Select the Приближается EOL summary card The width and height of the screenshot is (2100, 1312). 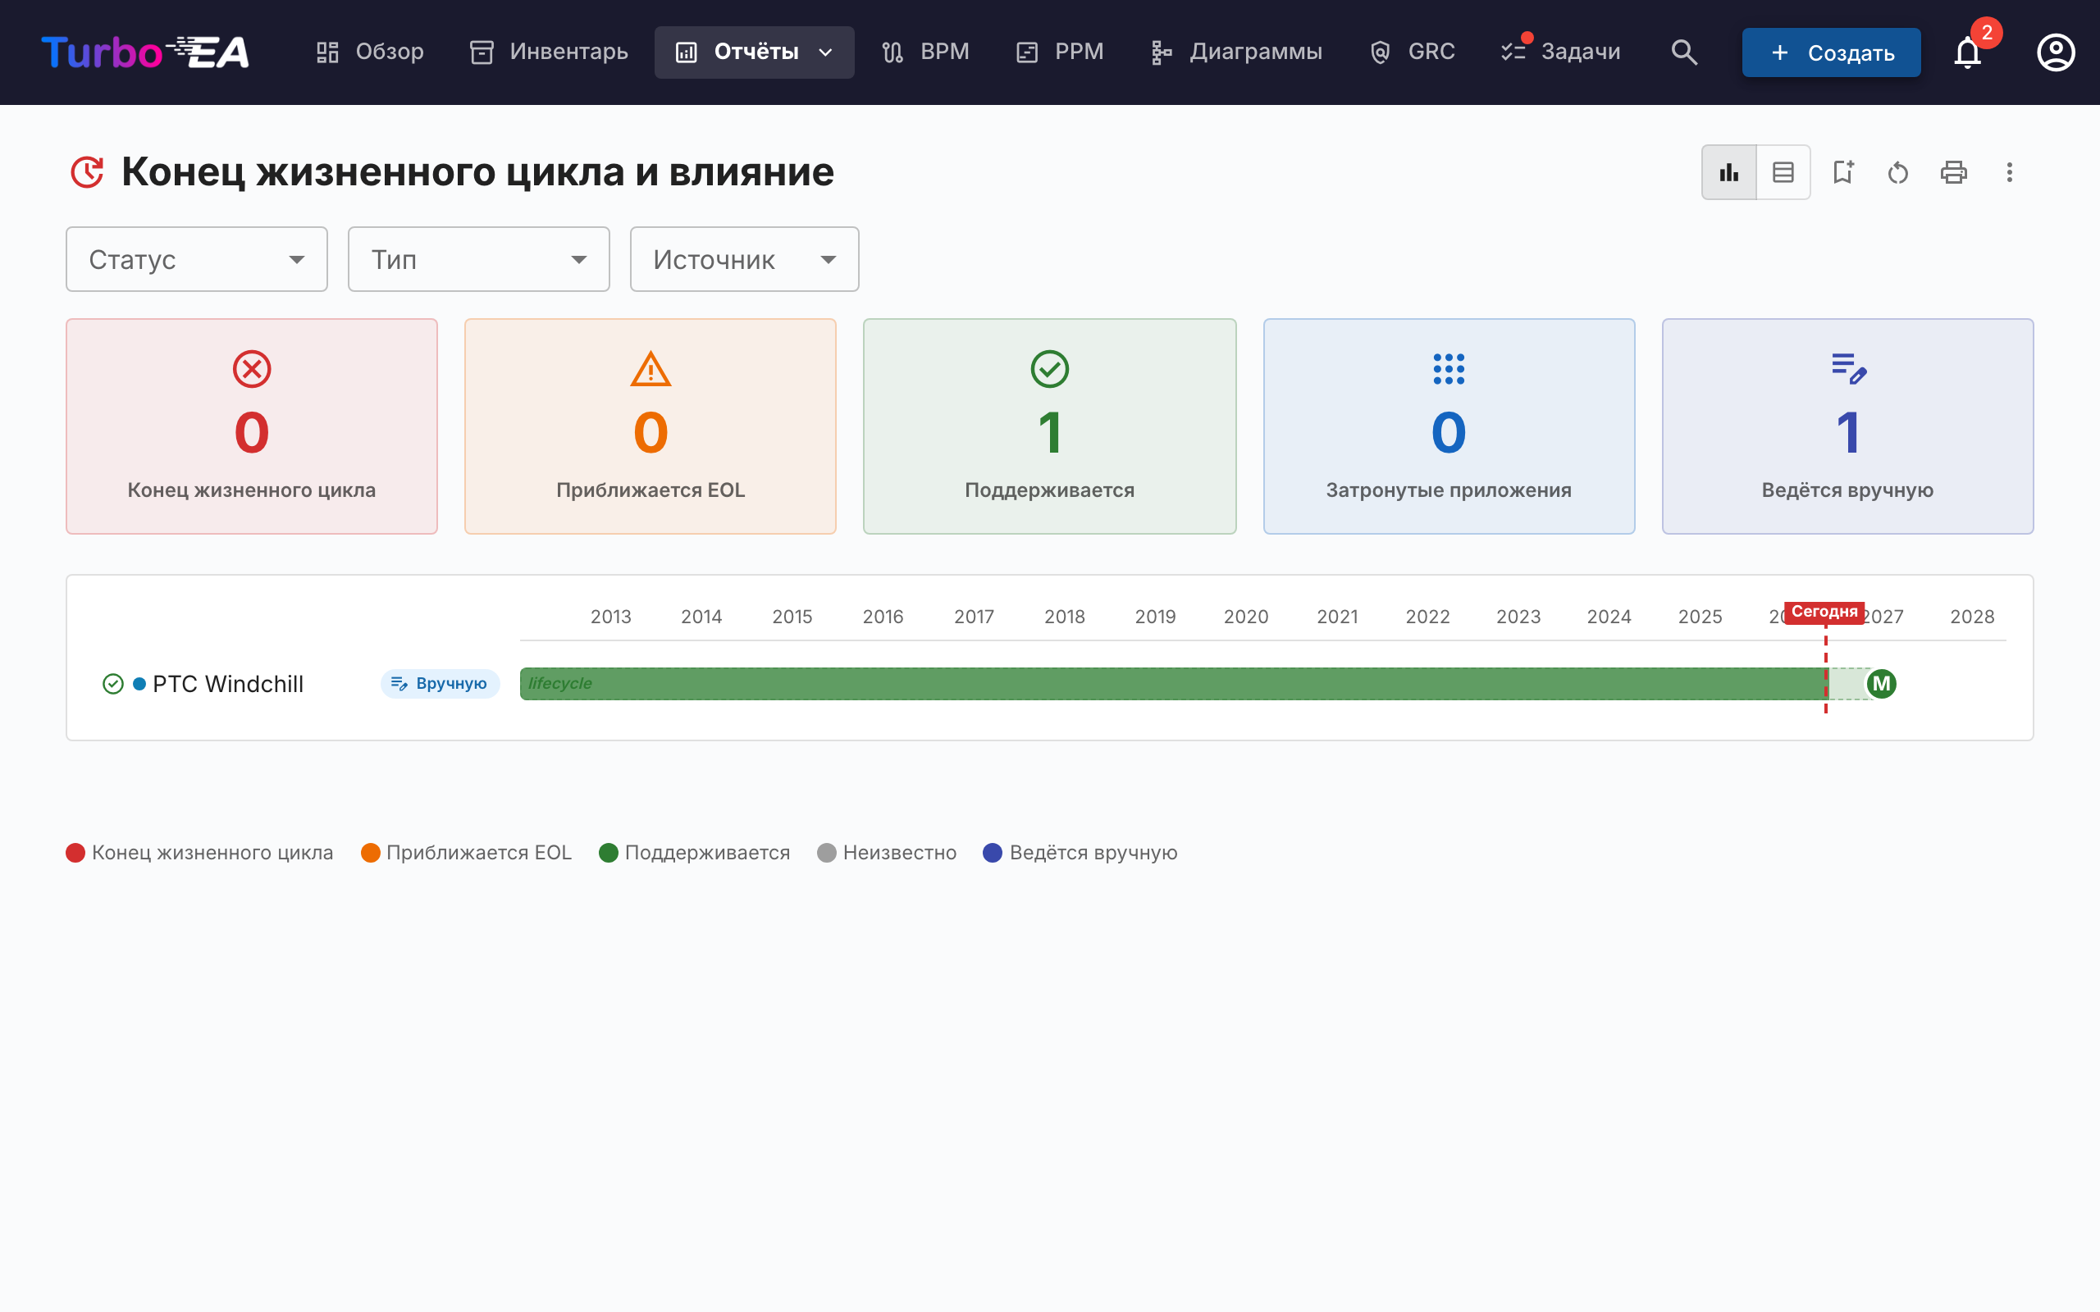click(651, 426)
